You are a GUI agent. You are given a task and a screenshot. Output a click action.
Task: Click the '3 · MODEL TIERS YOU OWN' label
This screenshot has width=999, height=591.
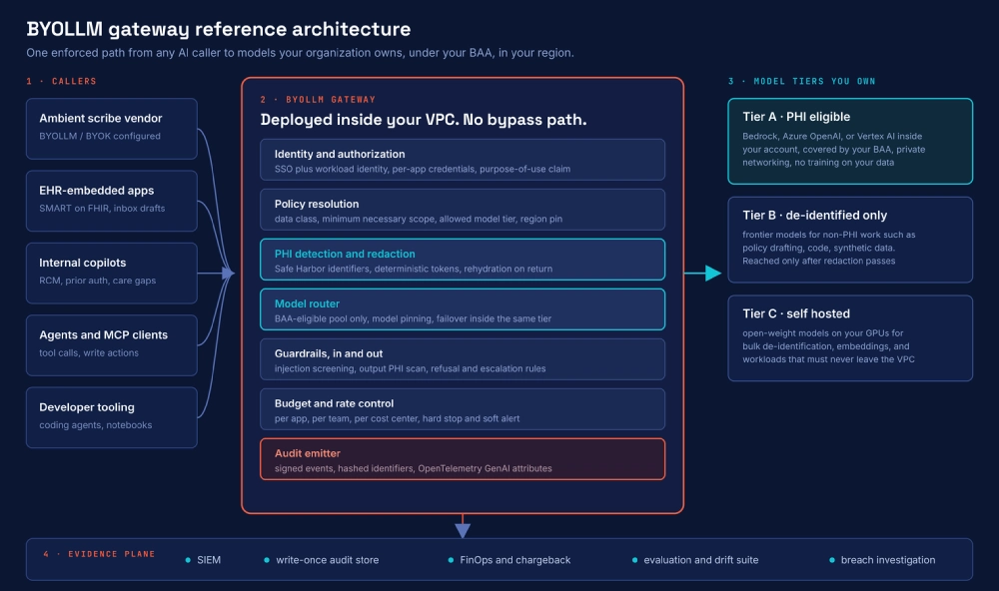(801, 82)
